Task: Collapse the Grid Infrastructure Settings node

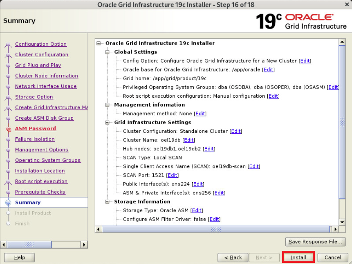Action: click(x=107, y=122)
